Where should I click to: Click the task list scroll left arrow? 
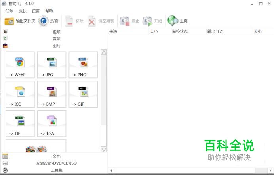tap(111, 171)
